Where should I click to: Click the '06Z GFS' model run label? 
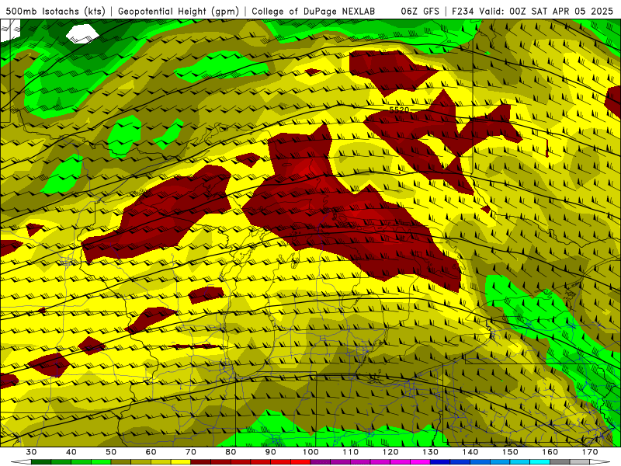(x=420, y=11)
